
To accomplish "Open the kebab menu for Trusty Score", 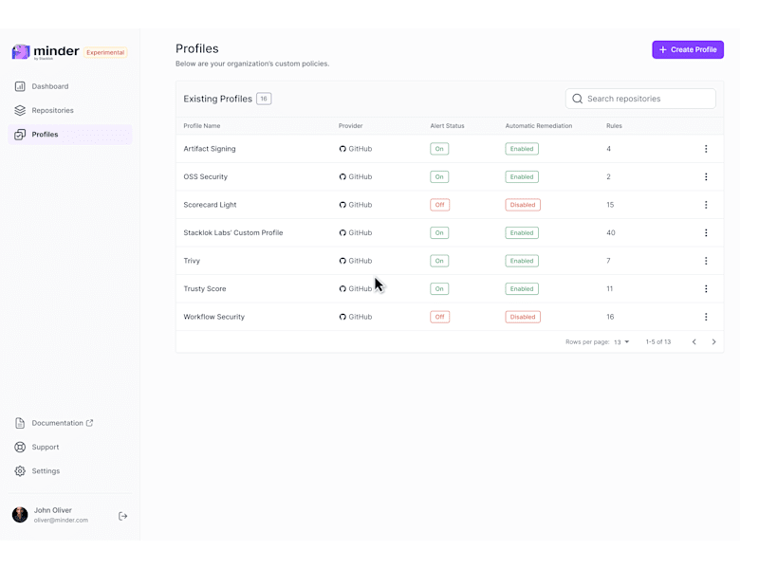I will pyautogui.click(x=706, y=289).
